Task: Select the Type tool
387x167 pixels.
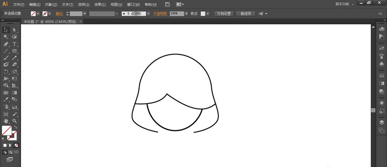Action: coord(14,44)
